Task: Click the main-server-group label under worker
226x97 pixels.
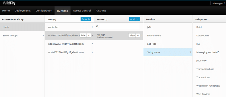Action: point(105,37)
